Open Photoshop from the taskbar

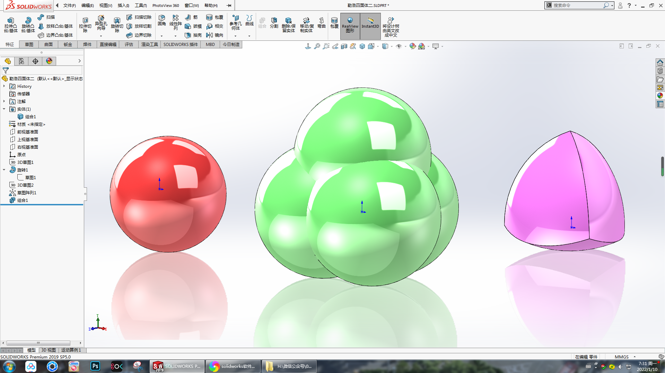click(95, 366)
